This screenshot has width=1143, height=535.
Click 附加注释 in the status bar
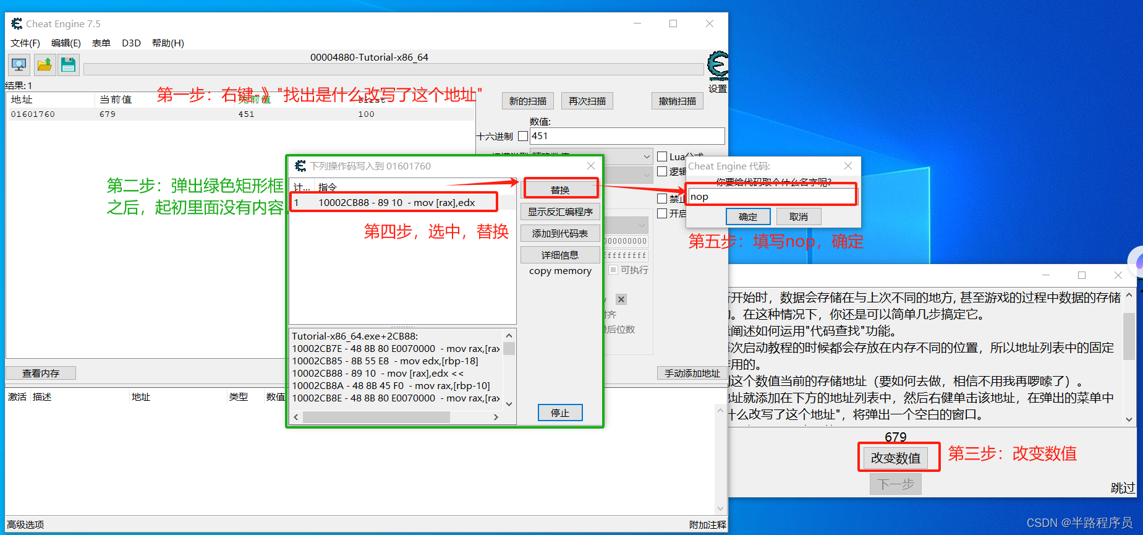(708, 524)
